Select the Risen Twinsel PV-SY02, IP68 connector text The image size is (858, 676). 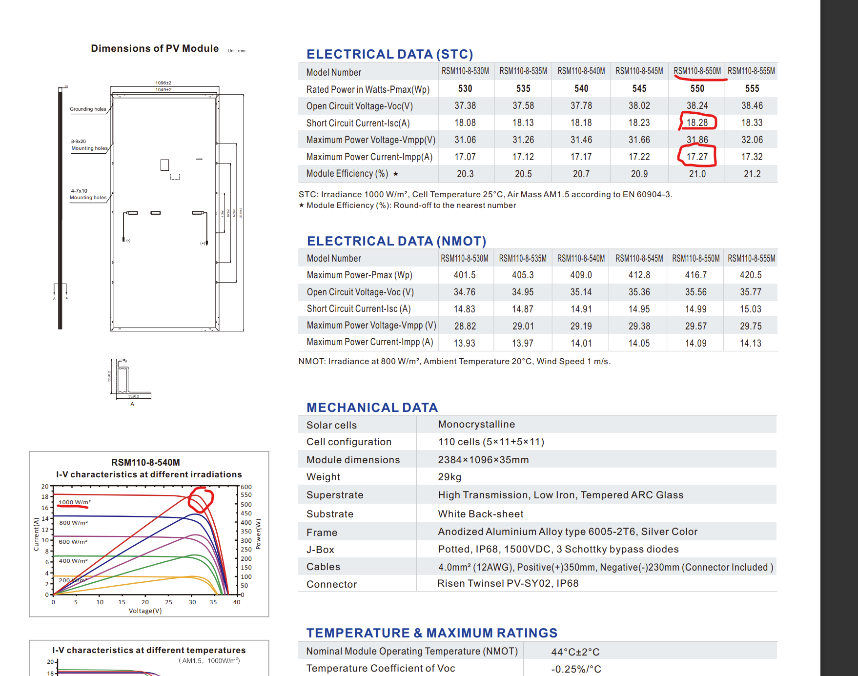tap(508, 583)
